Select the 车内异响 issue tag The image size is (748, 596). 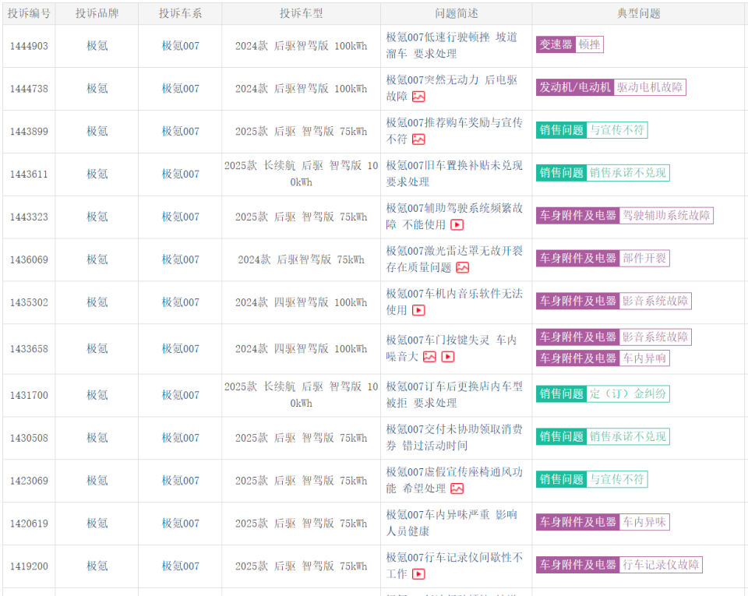coord(602,358)
